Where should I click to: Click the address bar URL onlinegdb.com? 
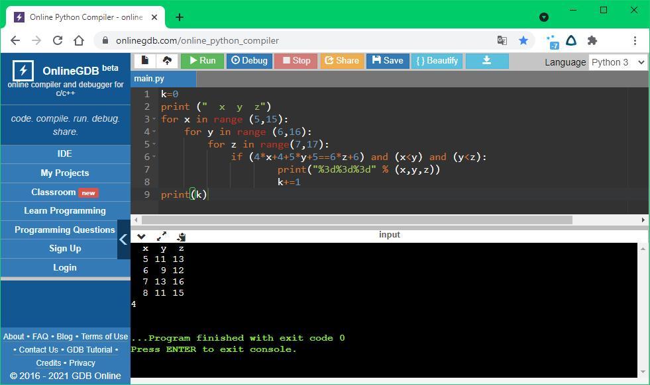(197, 40)
